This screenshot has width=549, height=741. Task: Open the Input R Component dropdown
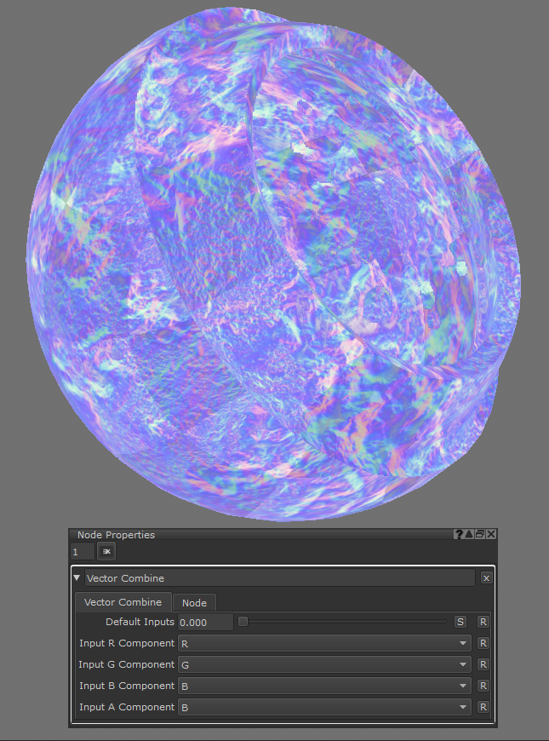click(x=324, y=643)
